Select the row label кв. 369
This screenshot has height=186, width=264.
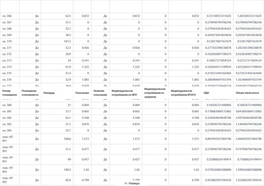click(x=7, y=35)
